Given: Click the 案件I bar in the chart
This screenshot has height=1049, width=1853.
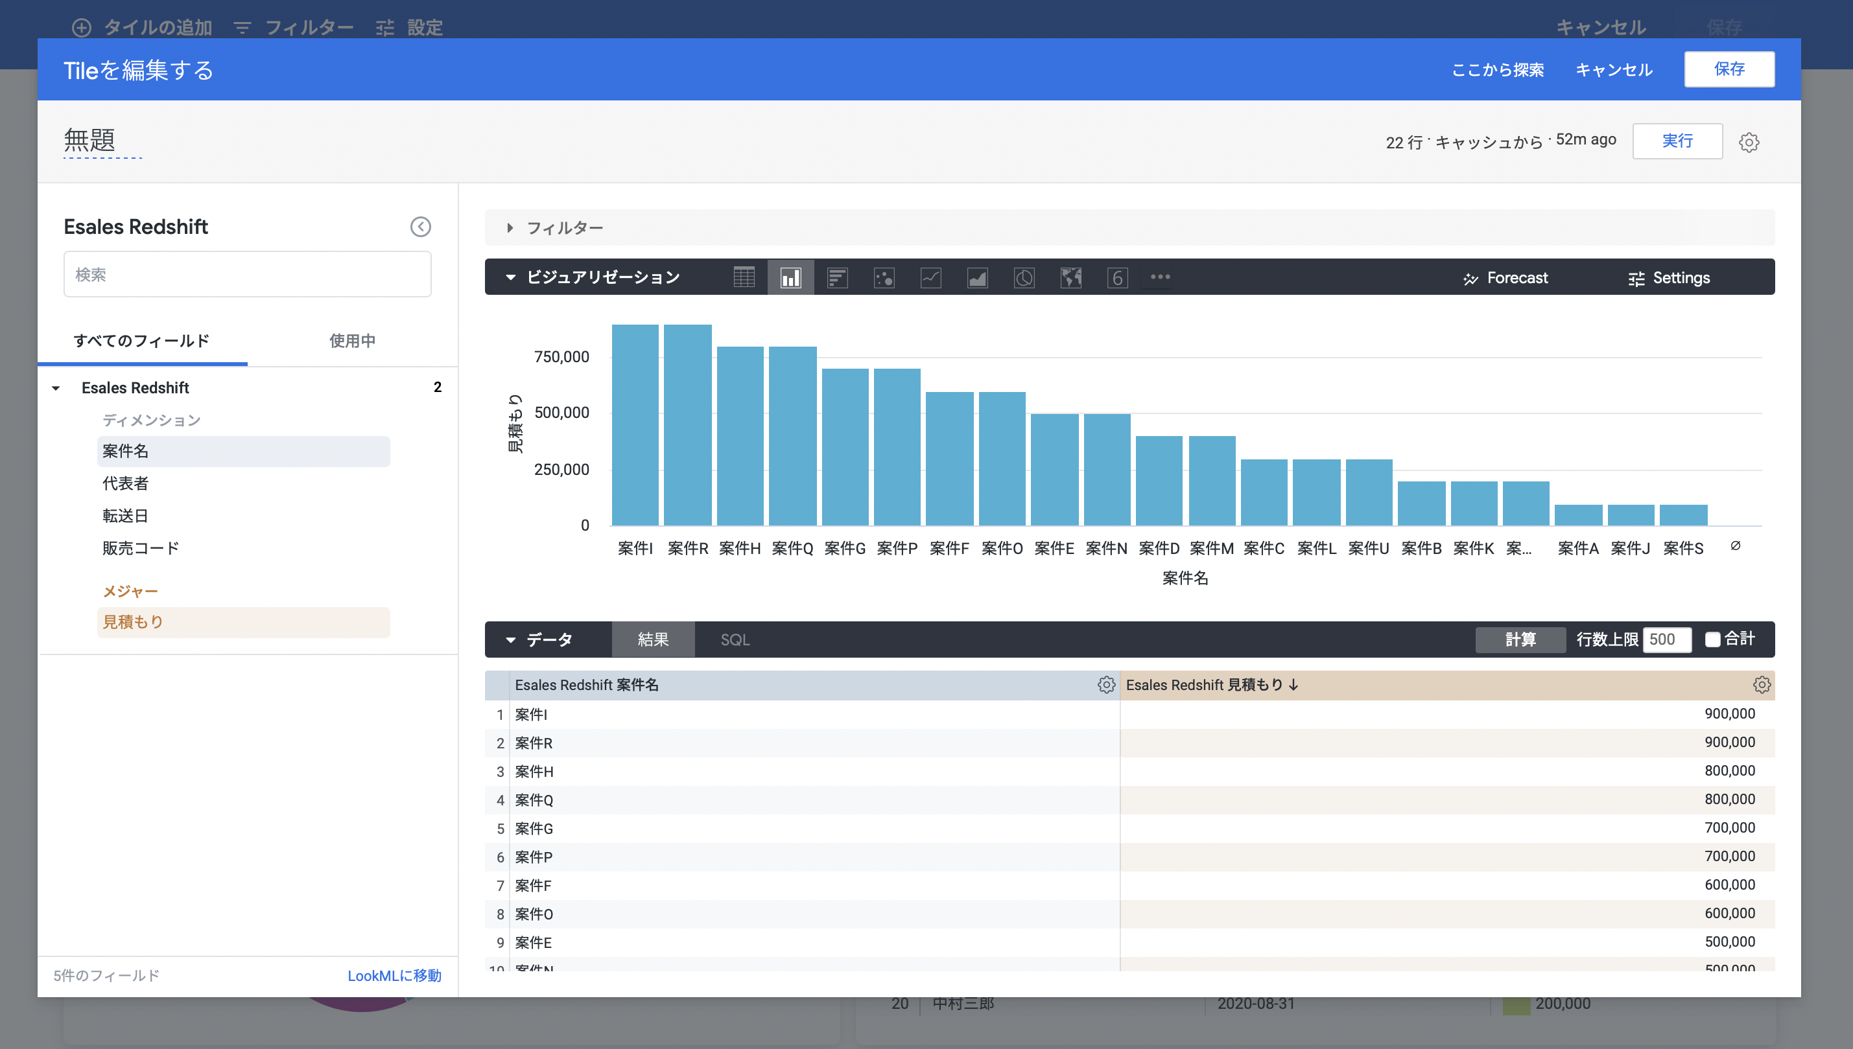Looking at the screenshot, I should (x=635, y=425).
